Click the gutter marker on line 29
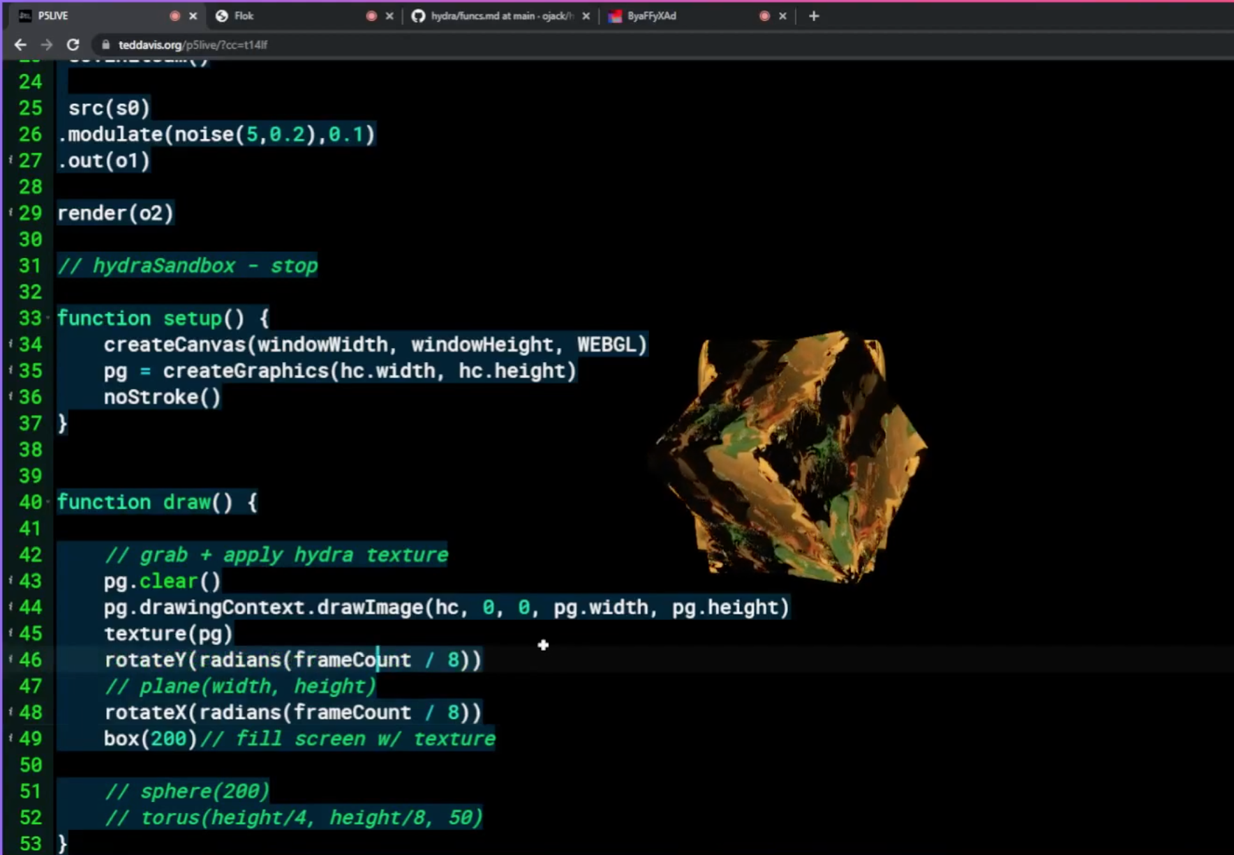Viewport: 1234px width, 855px height. (x=10, y=213)
